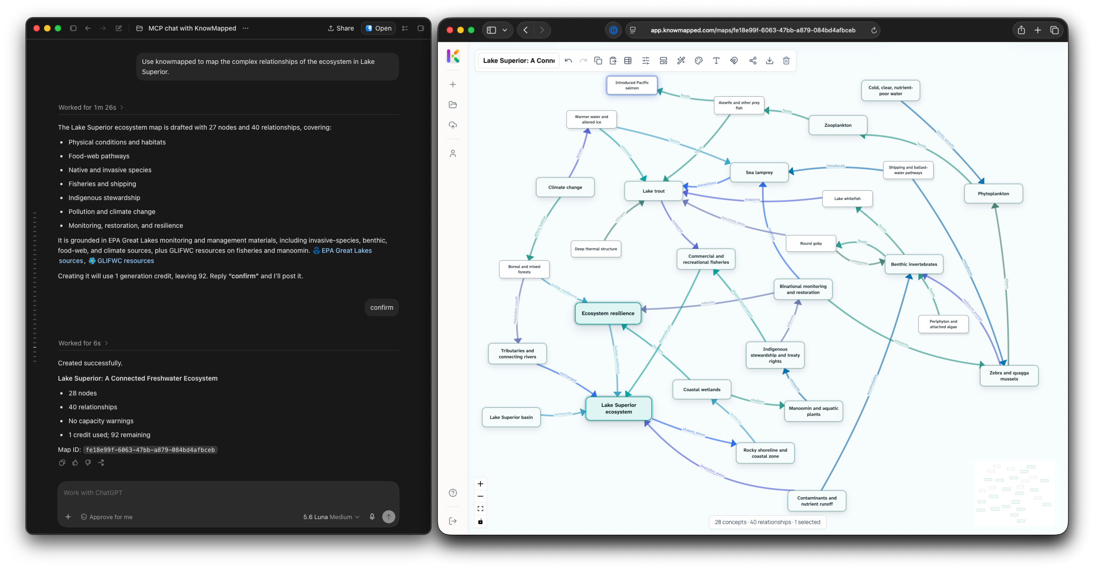
Task: Select the text tool icon
Action: point(716,61)
